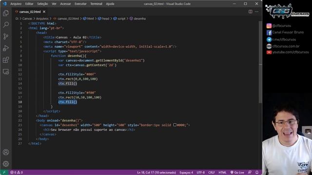Click the Facebook Canal Fessor Bruno icon
The image size is (312, 175).
[269, 33]
